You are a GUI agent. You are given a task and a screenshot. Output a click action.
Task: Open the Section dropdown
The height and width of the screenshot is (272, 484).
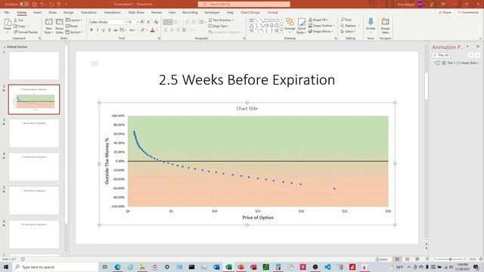point(74,32)
